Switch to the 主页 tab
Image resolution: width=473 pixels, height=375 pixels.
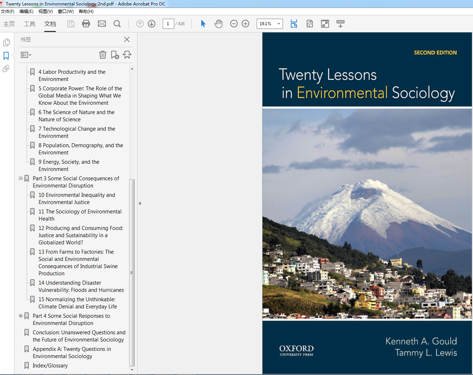tap(9, 24)
